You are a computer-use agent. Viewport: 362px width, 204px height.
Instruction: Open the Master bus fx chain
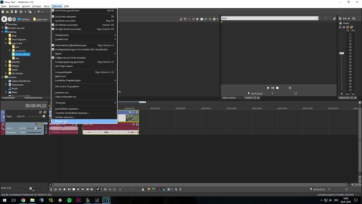[341, 27]
